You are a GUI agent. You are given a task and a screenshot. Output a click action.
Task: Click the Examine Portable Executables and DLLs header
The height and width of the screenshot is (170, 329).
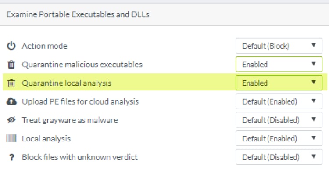(x=78, y=14)
